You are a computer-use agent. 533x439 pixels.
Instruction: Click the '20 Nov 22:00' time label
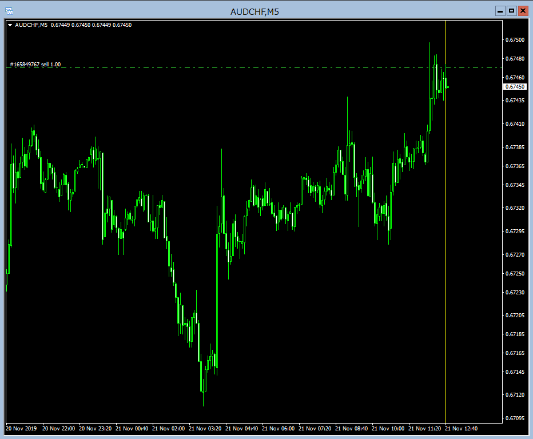click(58, 429)
